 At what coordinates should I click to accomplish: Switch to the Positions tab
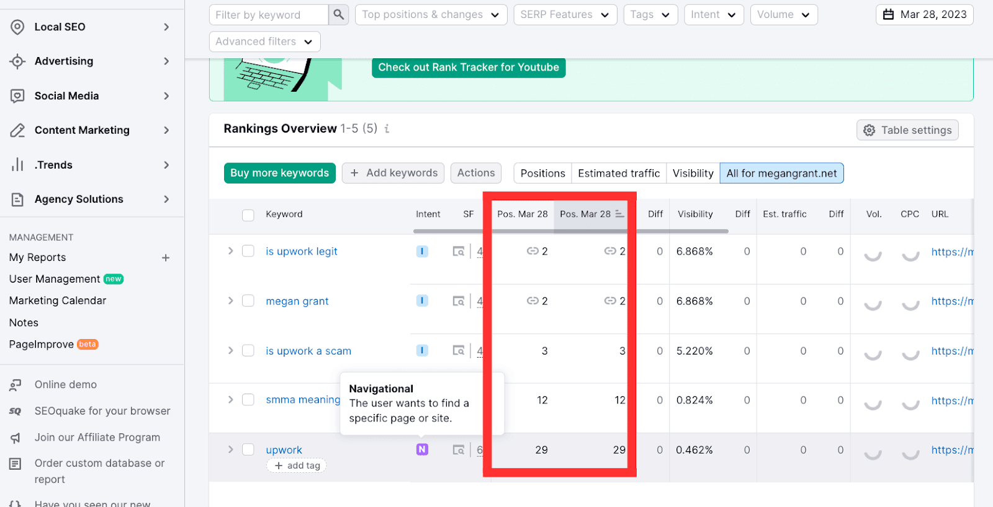tap(542, 174)
